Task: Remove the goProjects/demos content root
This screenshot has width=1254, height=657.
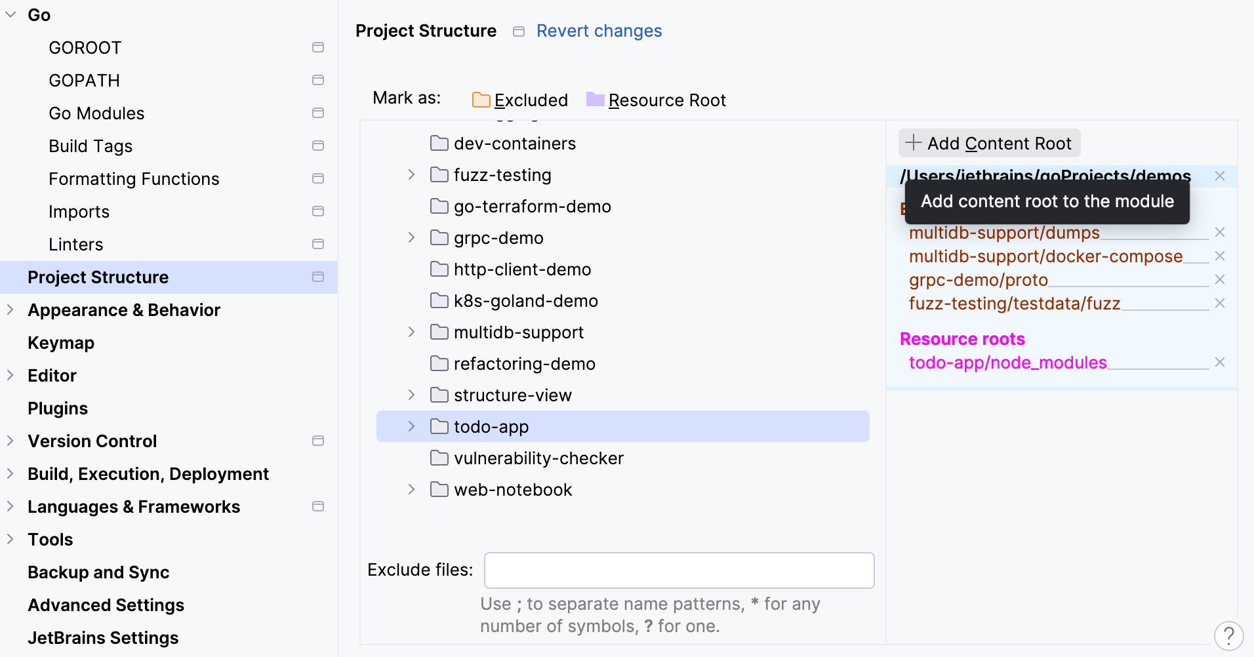Action: (1221, 176)
